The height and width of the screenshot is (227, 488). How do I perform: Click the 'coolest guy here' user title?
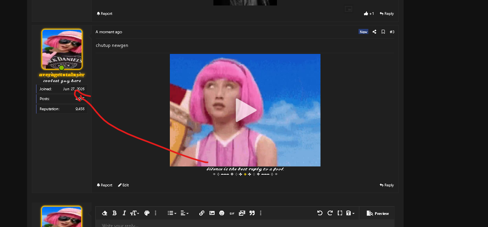62,81
